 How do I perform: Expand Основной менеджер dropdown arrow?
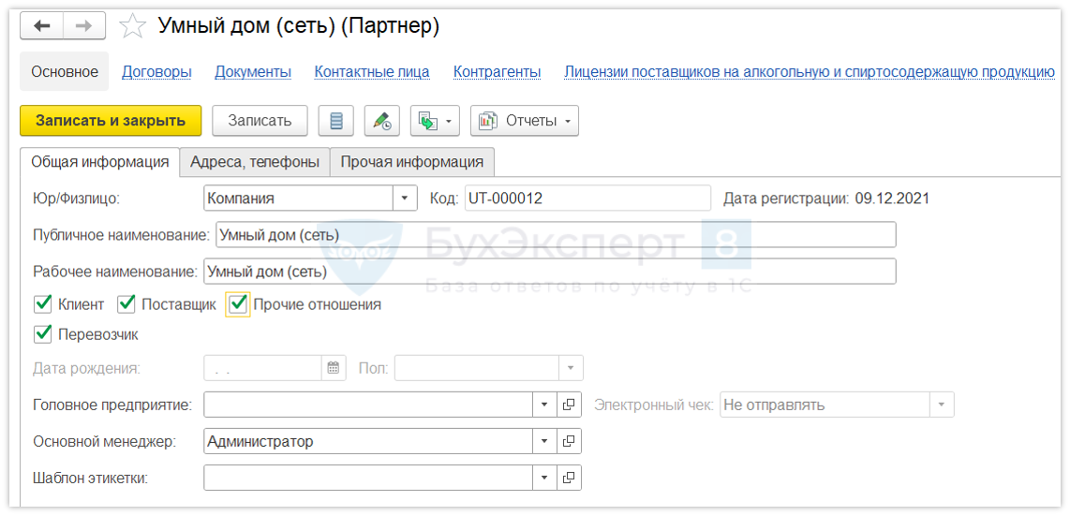coord(543,441)
